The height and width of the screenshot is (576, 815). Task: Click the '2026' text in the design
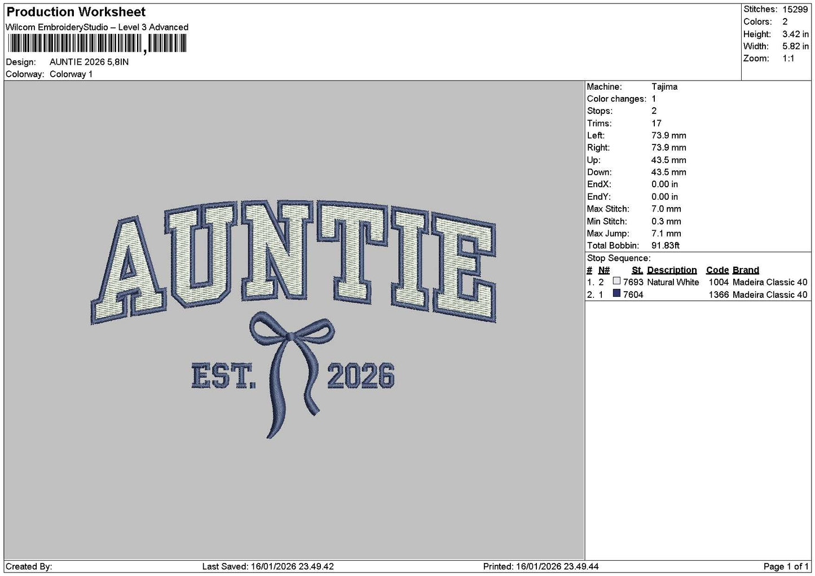(361, 376)
